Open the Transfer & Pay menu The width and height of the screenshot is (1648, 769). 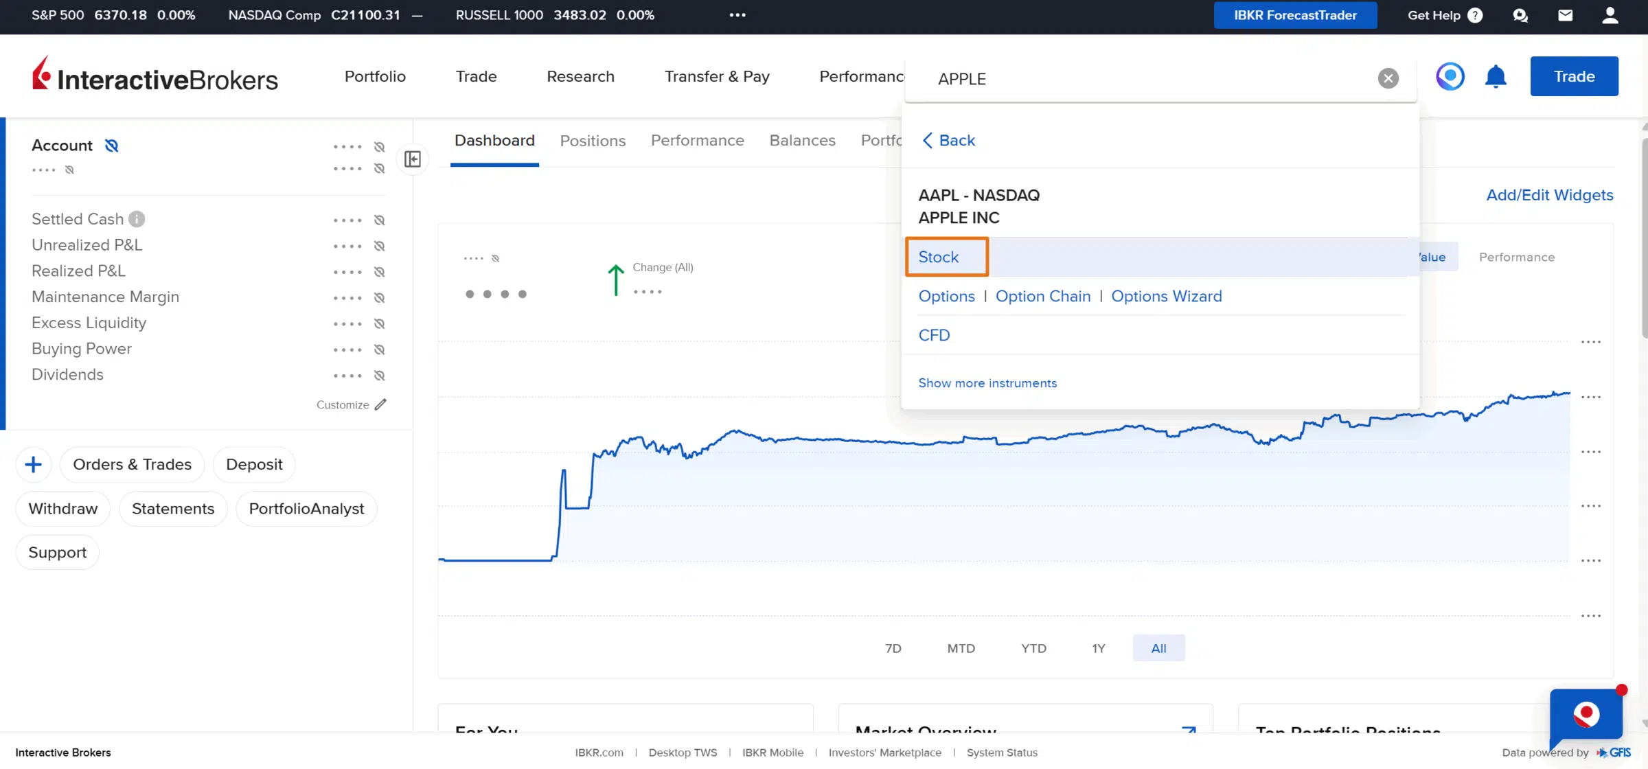(x=717, y=76)
